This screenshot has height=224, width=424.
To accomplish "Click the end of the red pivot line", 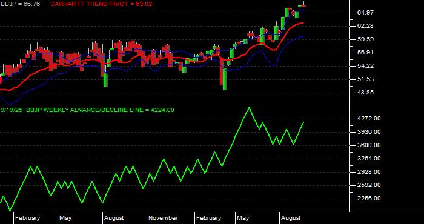I will pyautogui.click(x=303, y=23).
